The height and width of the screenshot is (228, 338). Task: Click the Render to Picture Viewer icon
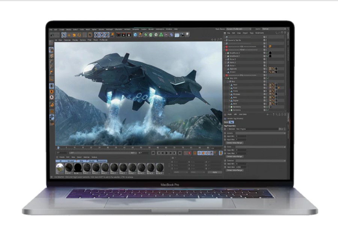(124, 35)
